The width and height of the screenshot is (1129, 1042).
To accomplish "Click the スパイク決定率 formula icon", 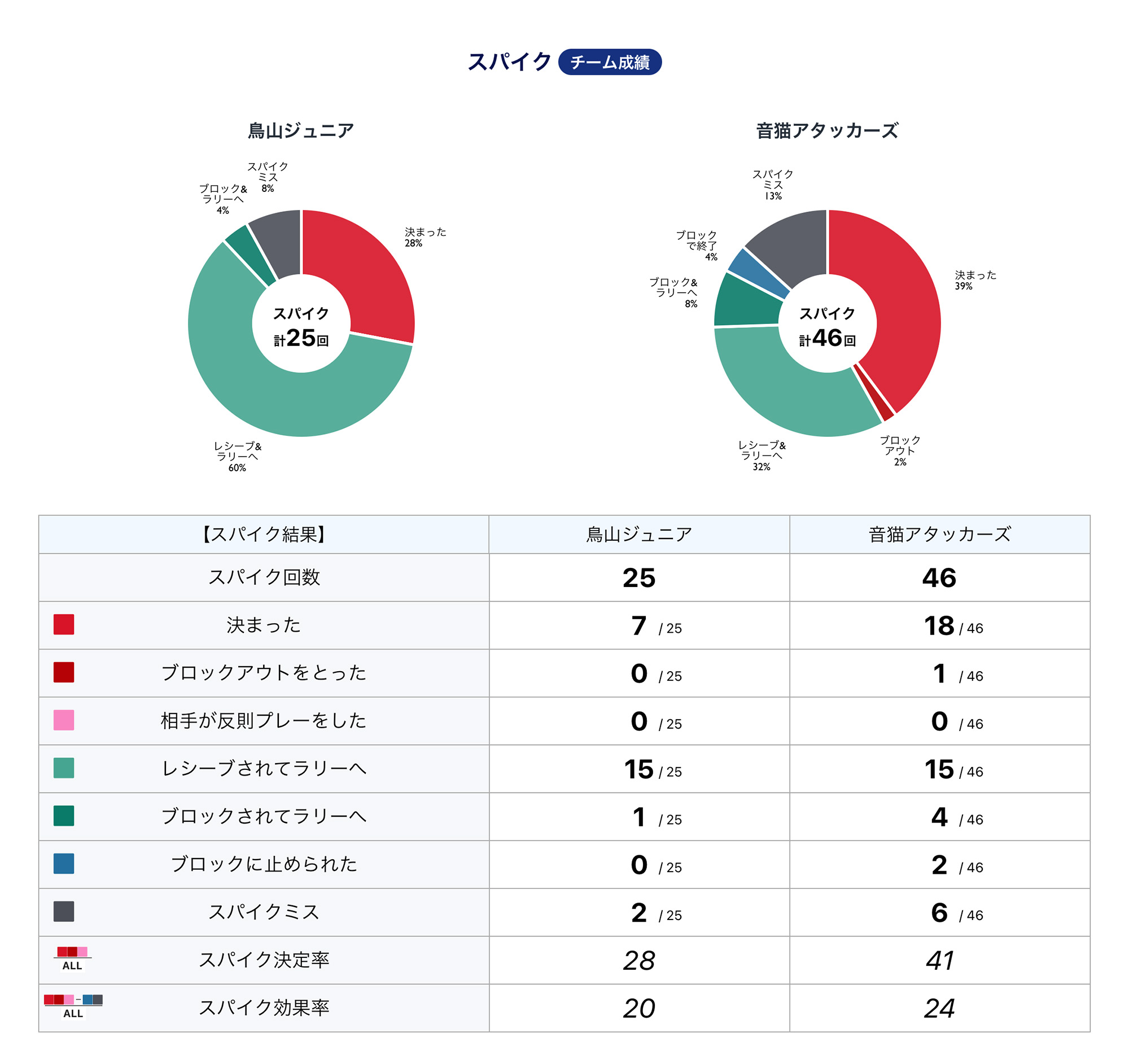I will (x=72, y=959).
